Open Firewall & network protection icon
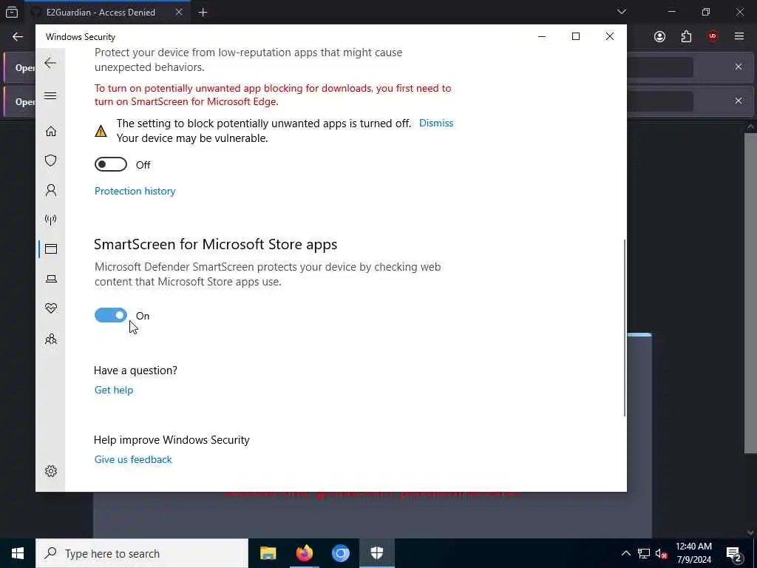 click(x=51, y=220)
